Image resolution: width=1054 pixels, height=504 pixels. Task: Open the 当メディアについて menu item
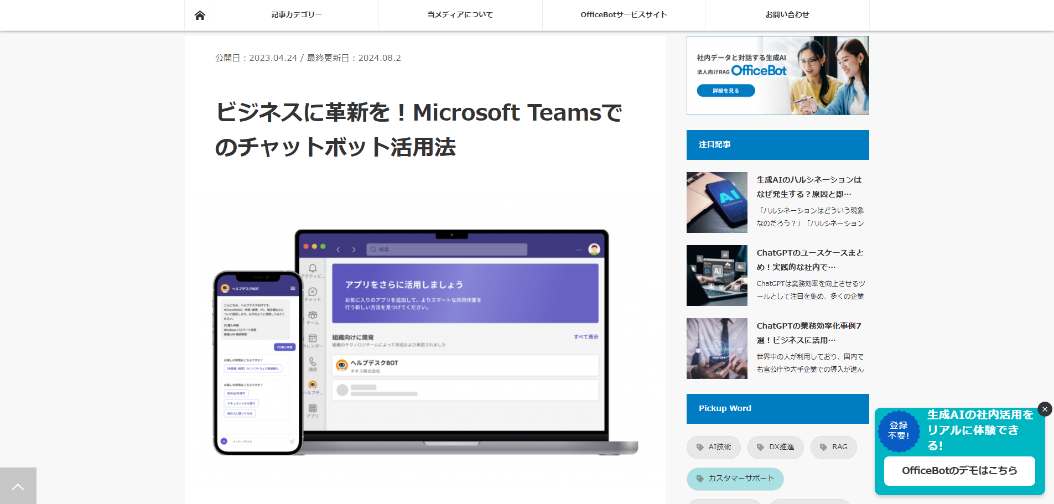(x=460, y=15)
